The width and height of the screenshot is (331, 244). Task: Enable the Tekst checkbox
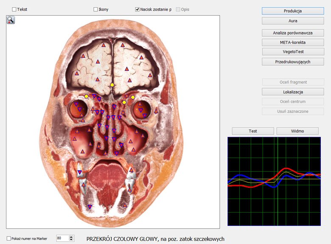(x=14, y=9)
